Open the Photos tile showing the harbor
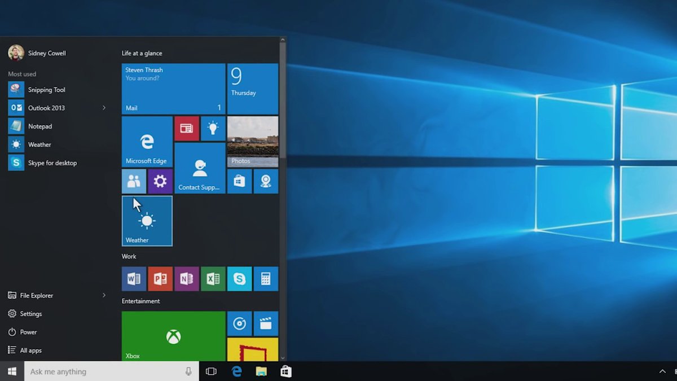The width and height of the screenshot is (677, 381). [x=252, y=141]
